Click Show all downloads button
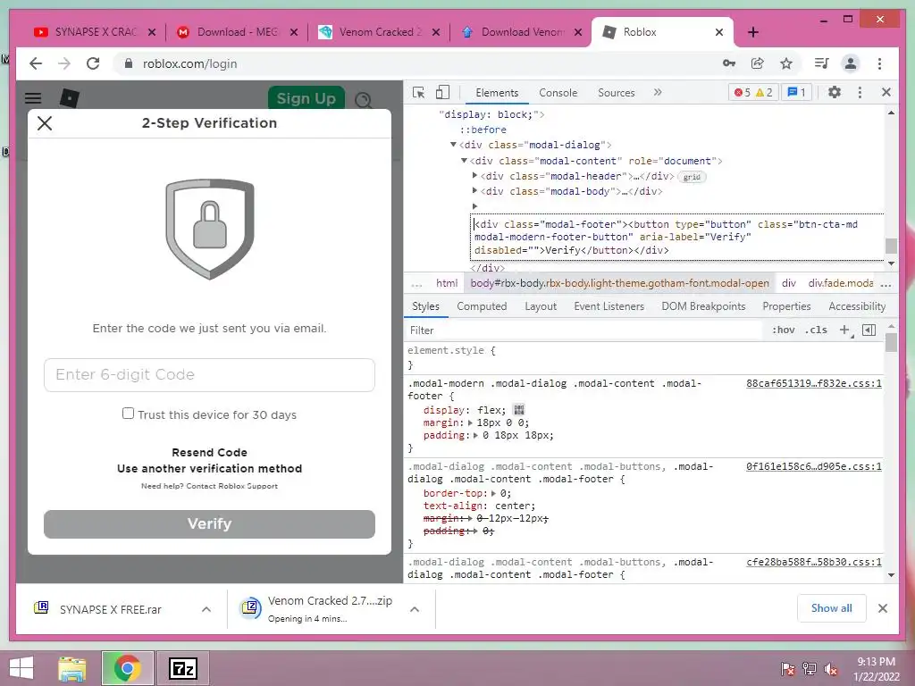This screenshot has height=686, width=915. [832, 608]
